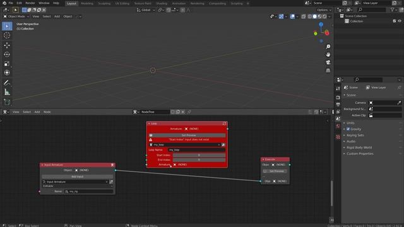Viewport: 404px width, 227px height.
Task: Switch to material preview shading
Action: 319,16
